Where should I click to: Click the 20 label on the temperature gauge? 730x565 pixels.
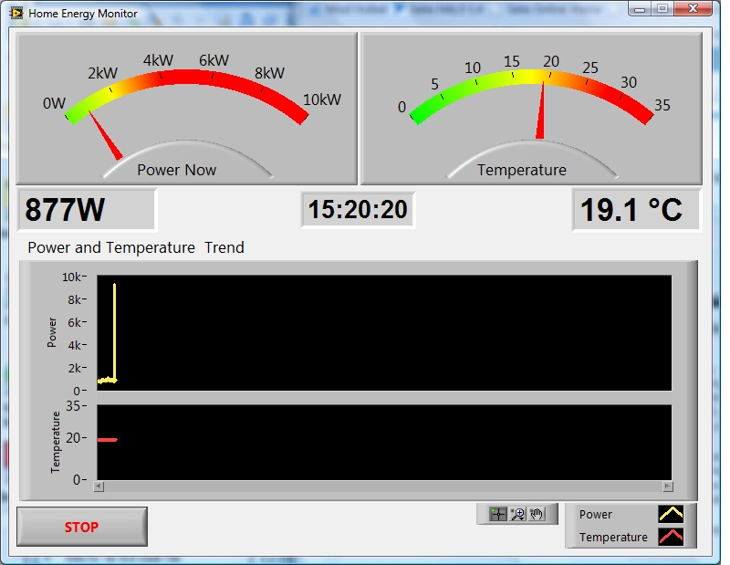(x=551, y=61)
